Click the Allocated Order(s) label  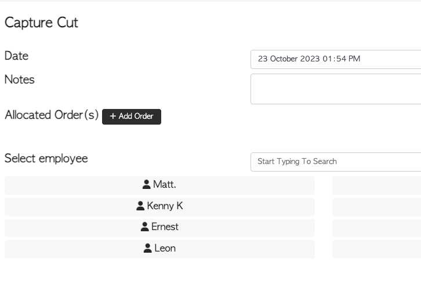click(x=52, y=115)
